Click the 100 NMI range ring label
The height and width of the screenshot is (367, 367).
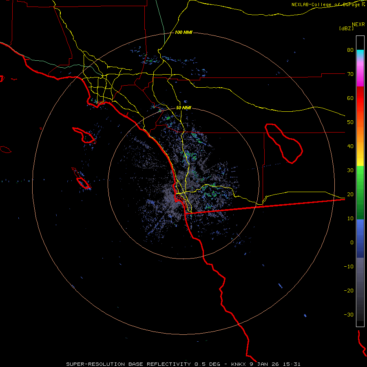183,32
